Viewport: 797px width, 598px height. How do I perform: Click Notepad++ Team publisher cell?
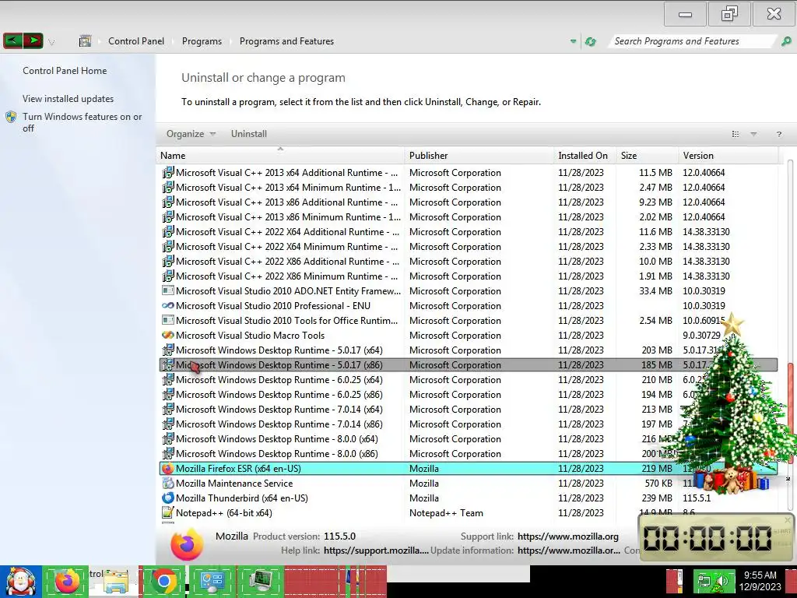pyautogui.click(x=446, y=512)
